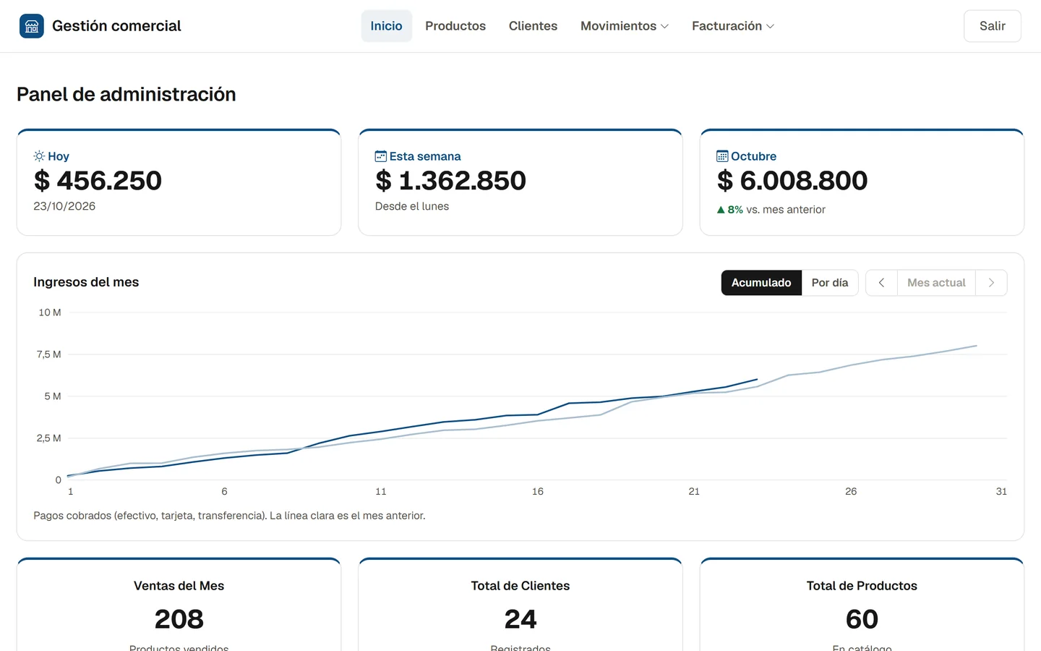Click the calendar icon beside Octubre
The image size is (1041, 651).
[x=722, y=156]
